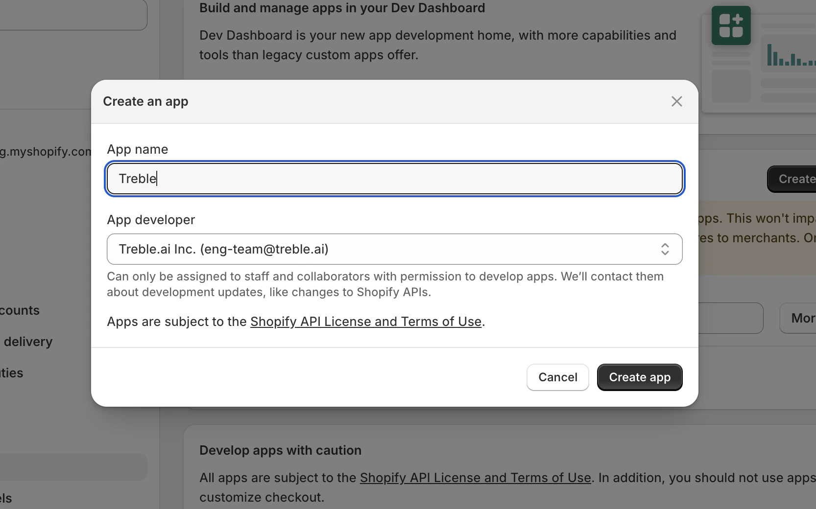Viewport: 816px width, 509px height.
Task: Open Shopify API License link under Develop apps with caution
Action: pos(475,478)
